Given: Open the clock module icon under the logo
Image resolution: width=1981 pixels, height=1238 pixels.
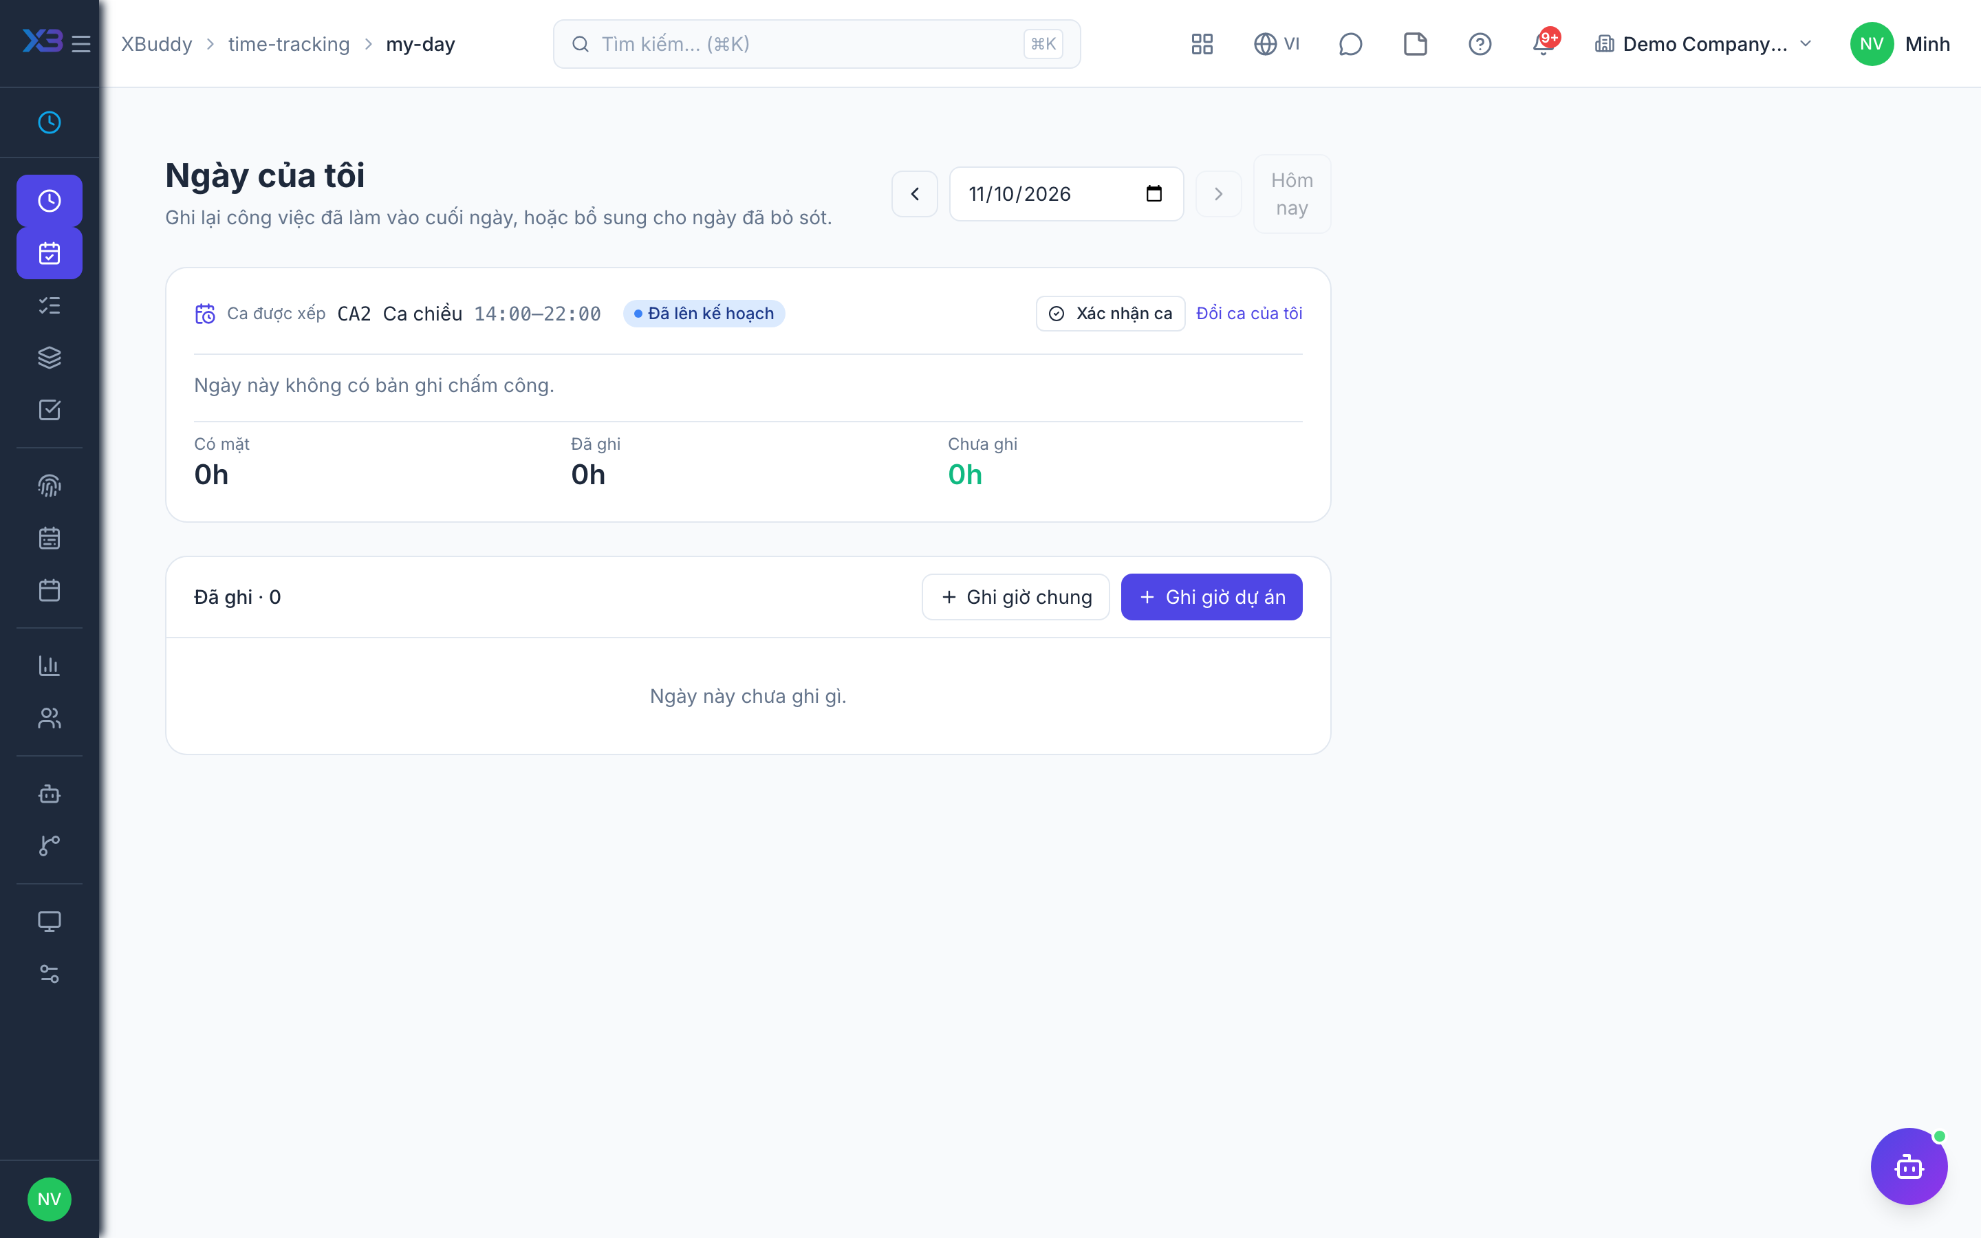Looking at the screenshot, I should tap(49, 122).
